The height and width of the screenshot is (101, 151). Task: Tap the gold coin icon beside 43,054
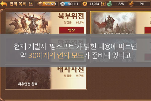[85, 4]
